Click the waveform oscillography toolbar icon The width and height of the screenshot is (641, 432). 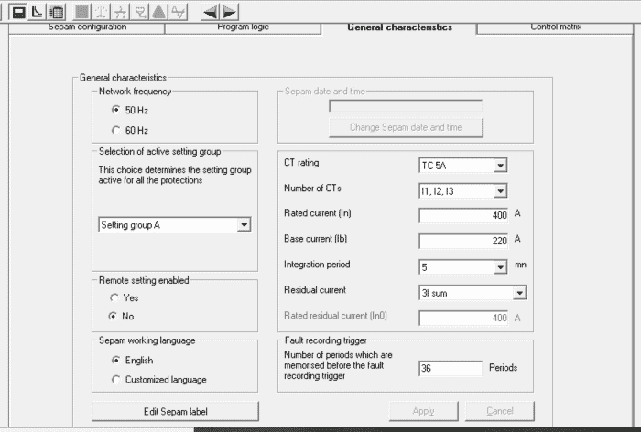click(x=179, y=12)
